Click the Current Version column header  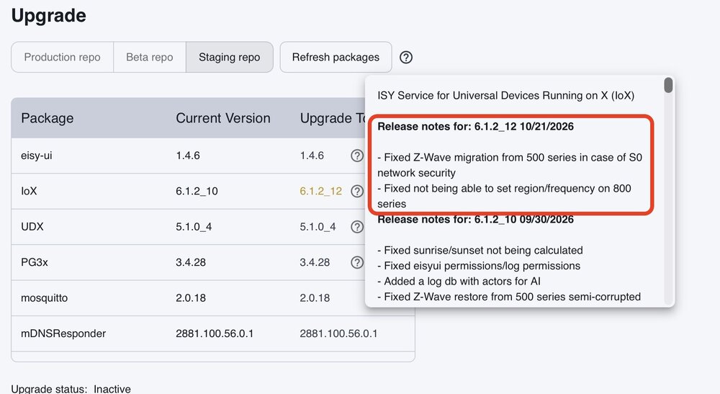click(x=223, y=118)
